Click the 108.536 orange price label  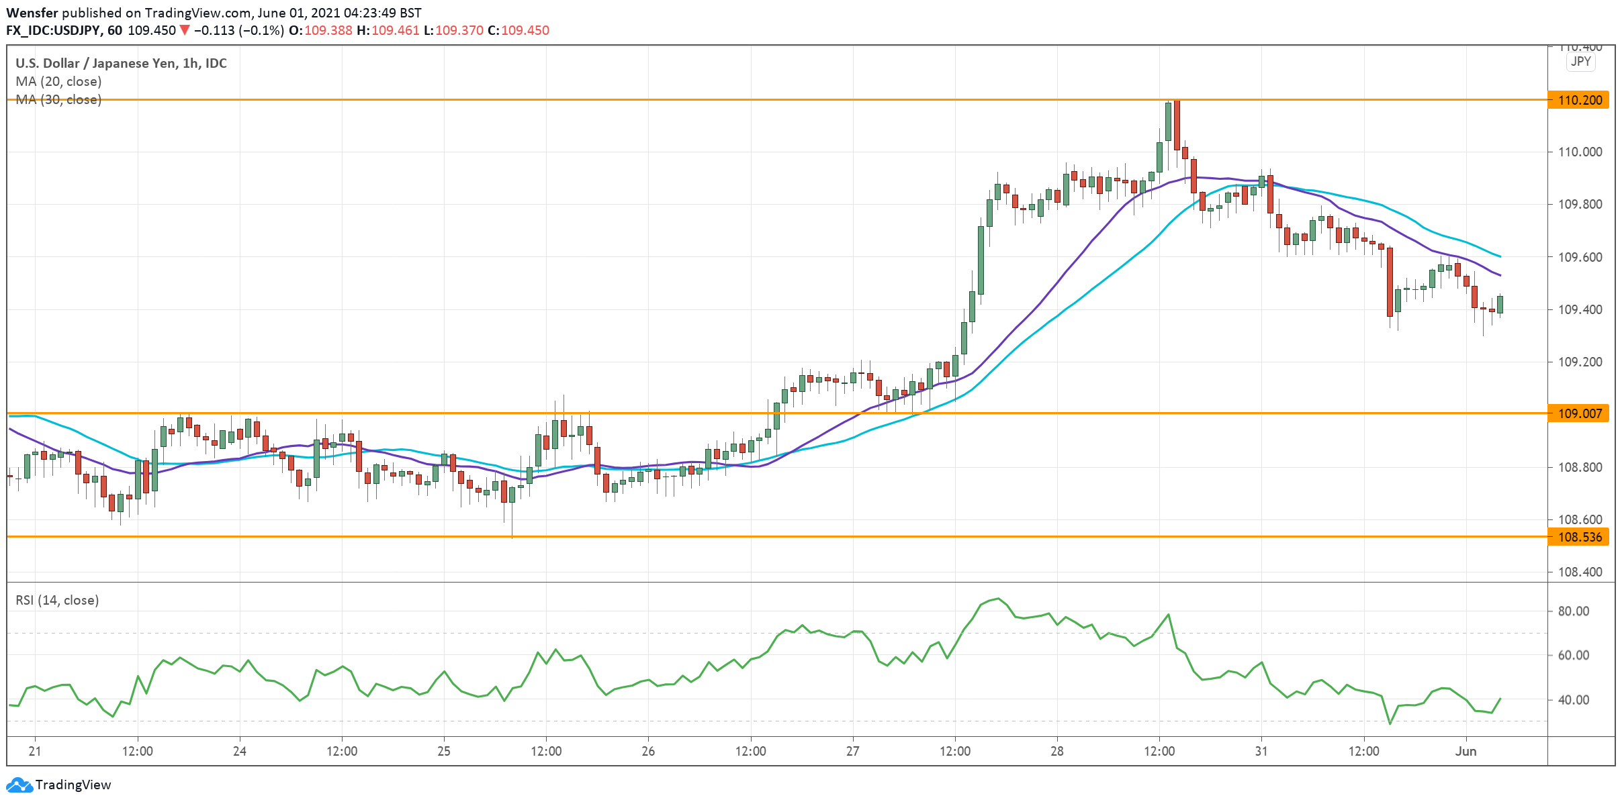1579,537
